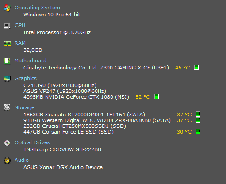The height and width of the screenshot is (184, 226).
Task: Click the Graphics monitor icon
Action: pyautogui.click(x=7, y=79)
